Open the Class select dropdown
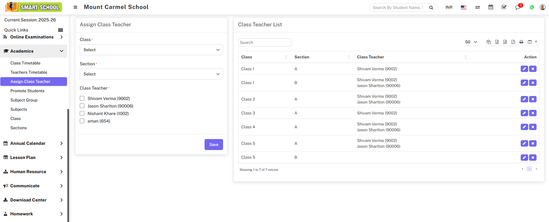549x222 pixels. [x=151, y=50]
